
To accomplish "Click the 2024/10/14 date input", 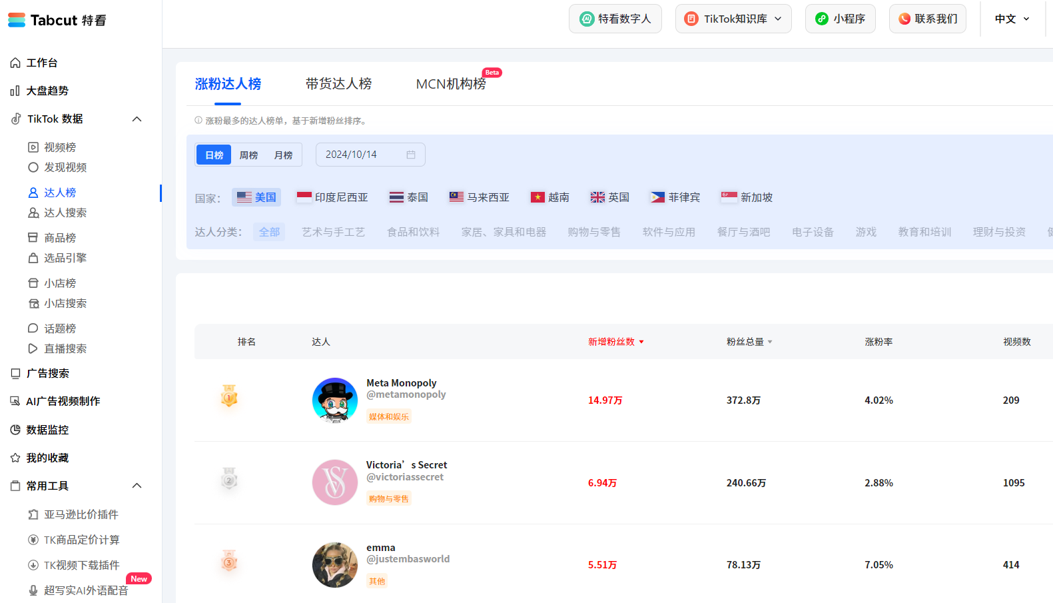I will click(x=370, y=155).
